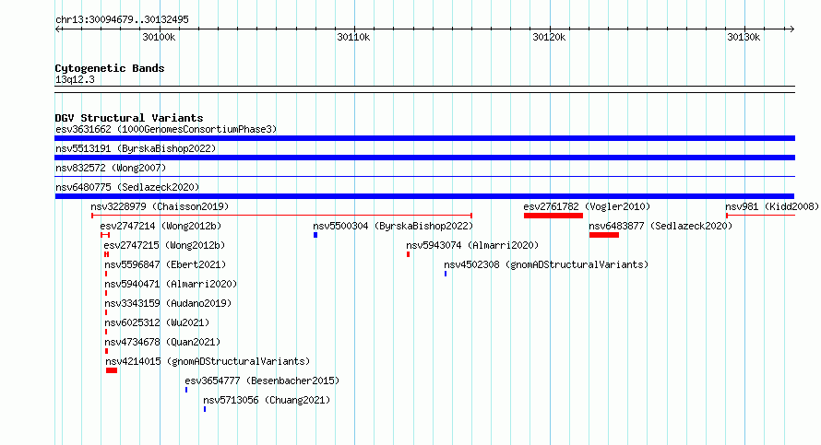Click the nsv3343159 (Audano2019) label
The width and height of the screenshot is (821, 445).
[168, 303]
